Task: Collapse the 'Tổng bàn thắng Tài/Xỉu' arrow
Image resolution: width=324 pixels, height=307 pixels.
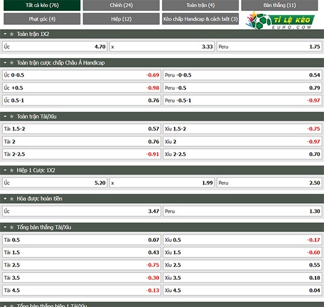Action: (5, 227)
